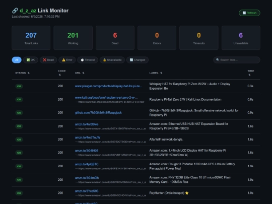272x204 pixels.
Task: Show only Error links
Action: point(67,60)
